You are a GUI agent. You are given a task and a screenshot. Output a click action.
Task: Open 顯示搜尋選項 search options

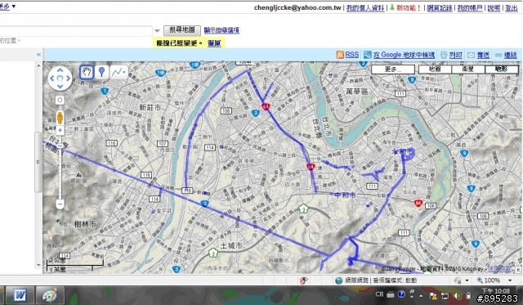pos(221,30)
